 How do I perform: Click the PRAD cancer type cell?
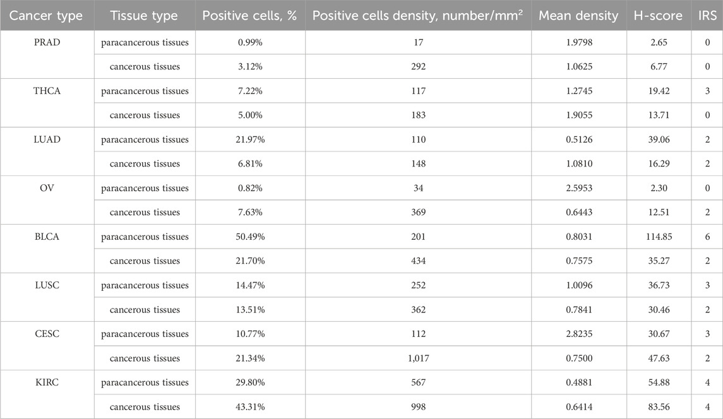tap(47, 42)
